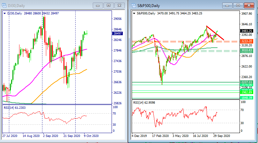Select the red descending trendline on S&P500 chart

[x=215, y=33]
